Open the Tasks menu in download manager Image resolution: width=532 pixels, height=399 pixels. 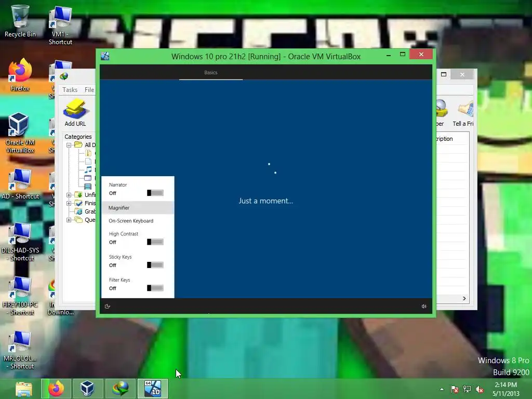[70, 90]
